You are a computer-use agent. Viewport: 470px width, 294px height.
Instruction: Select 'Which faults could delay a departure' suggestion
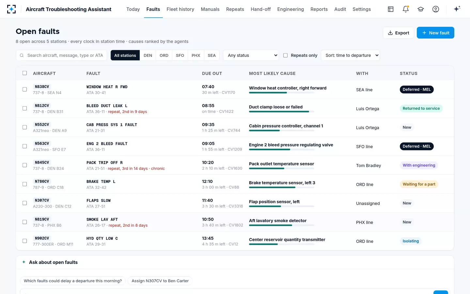coord(73,281)
